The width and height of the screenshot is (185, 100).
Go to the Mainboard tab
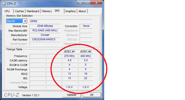tap(33, 11)
